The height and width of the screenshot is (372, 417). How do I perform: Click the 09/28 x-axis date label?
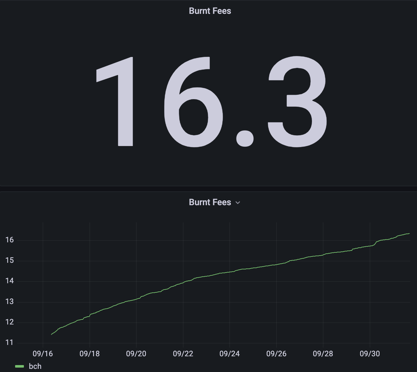point(323,354)
